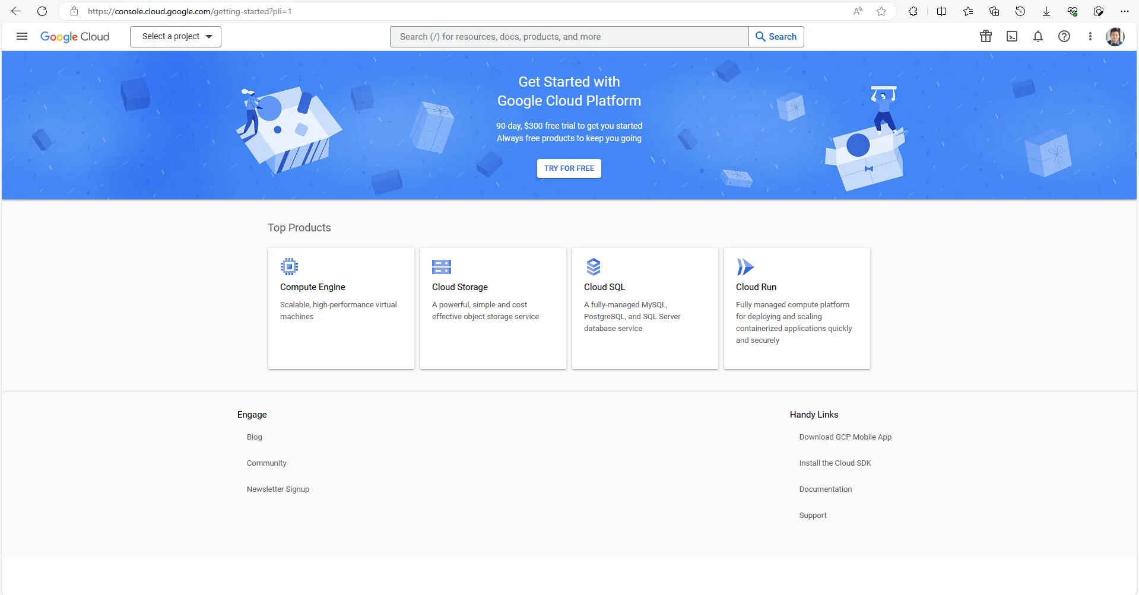The width and height of the screenshot is (1139, 595).
Task: Add page to favorites star icon
Action: [881, 11]
